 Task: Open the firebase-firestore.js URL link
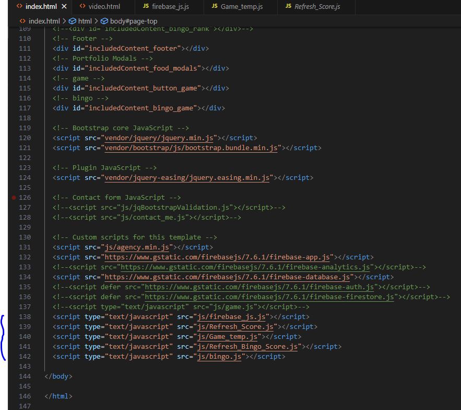pos(269,297)
